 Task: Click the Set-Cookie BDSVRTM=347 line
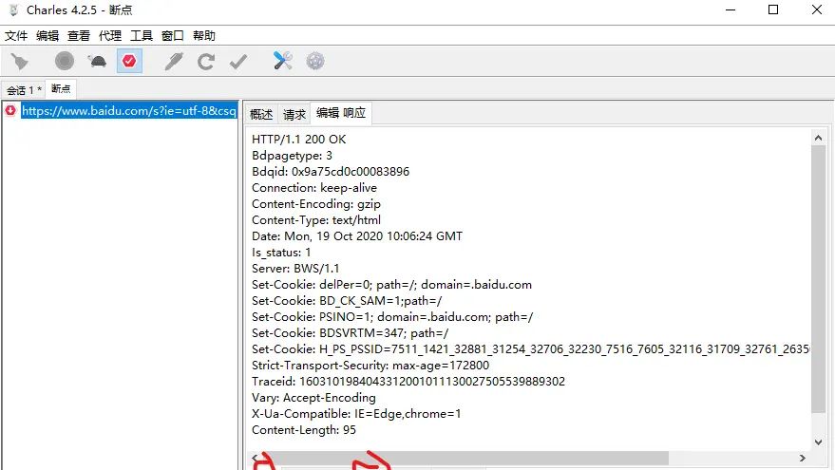(350, 332)
